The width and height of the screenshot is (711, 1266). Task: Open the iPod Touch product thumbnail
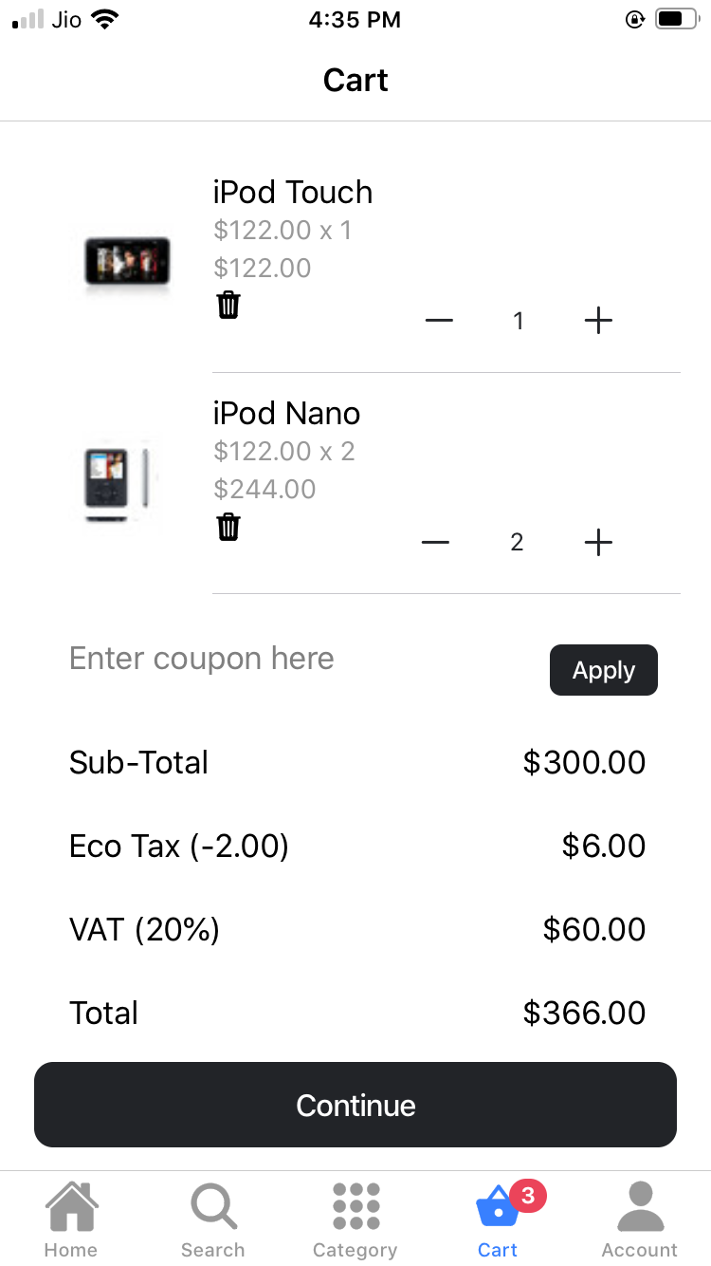point(126,261)
